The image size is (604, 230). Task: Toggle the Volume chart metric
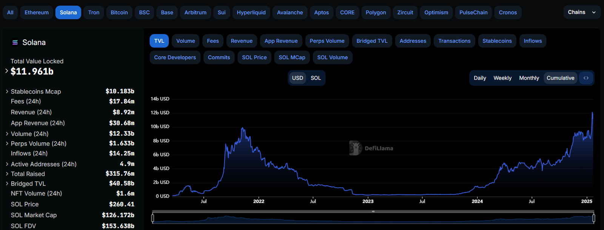tap(186, 41)
